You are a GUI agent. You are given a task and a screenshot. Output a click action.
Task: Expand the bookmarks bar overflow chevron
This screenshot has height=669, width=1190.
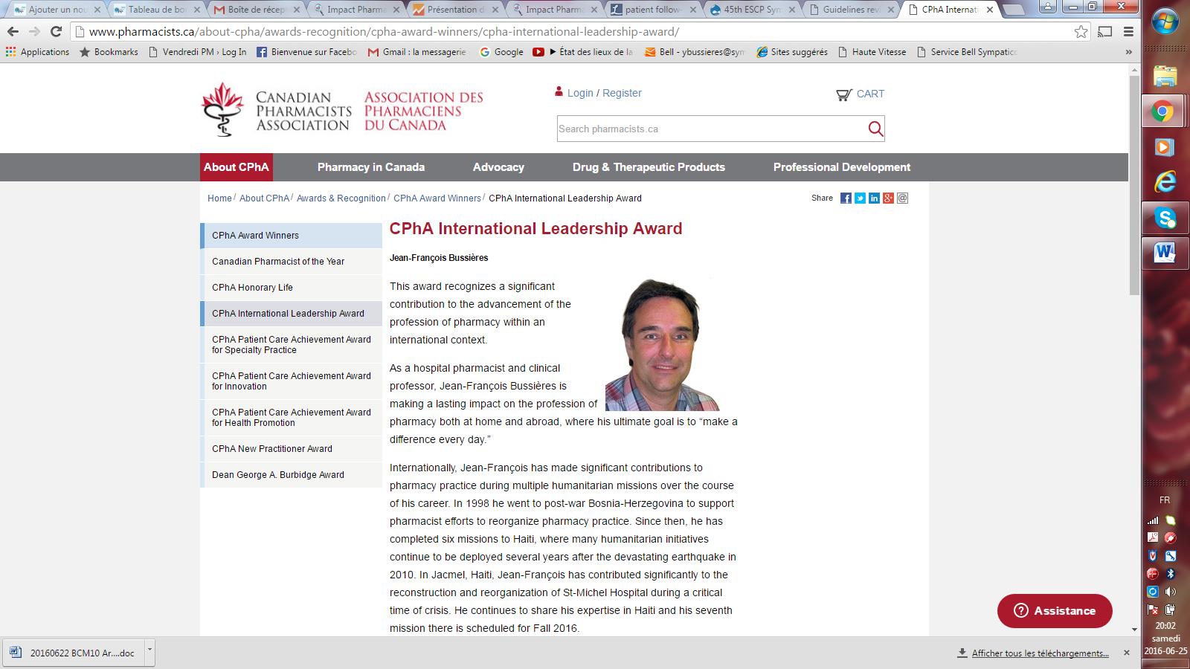[x=1128, y=52]
